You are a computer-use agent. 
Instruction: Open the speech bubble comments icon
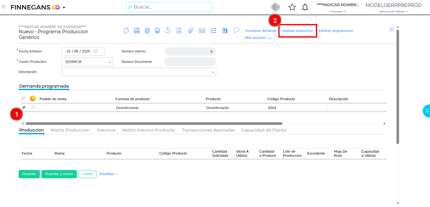click(x=236, y=30)
